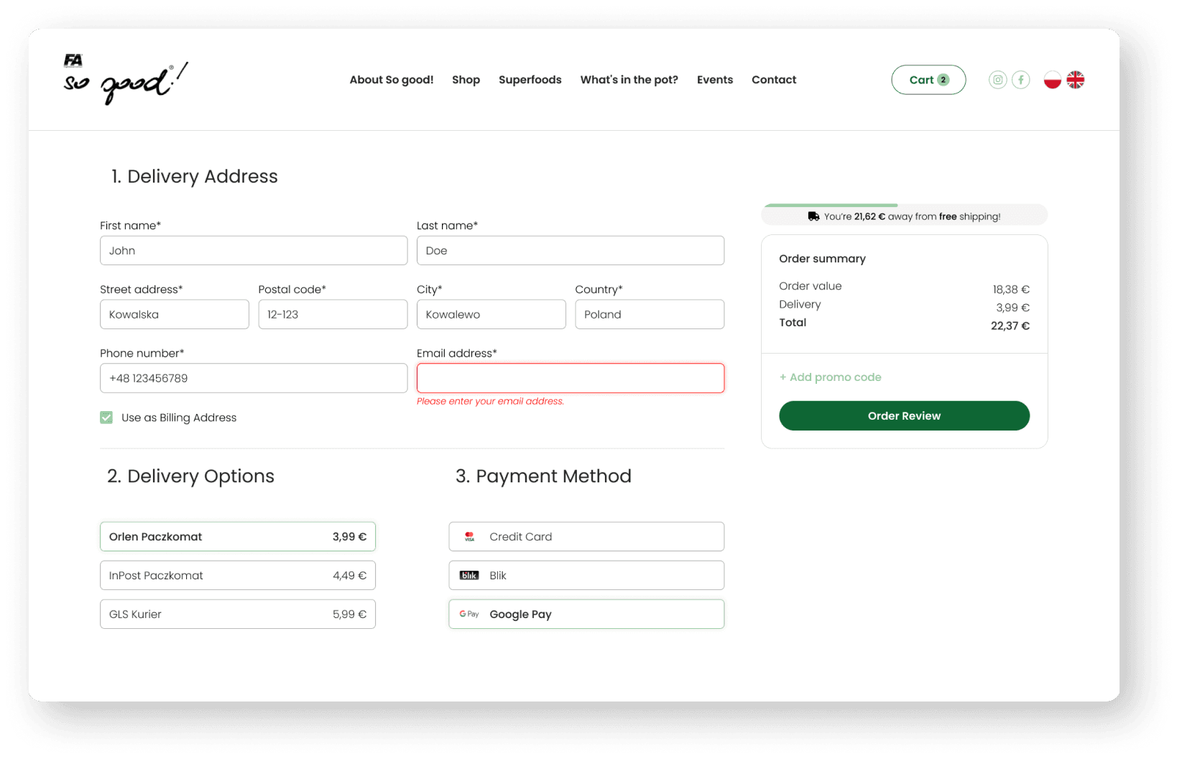Open the Instagram profile icon
The width and height of the screenshot is (1177, 759).
(x=997, y=80)
